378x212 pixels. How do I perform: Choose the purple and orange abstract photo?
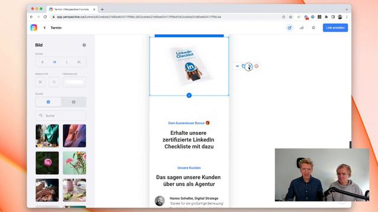[x=74, y=136]
